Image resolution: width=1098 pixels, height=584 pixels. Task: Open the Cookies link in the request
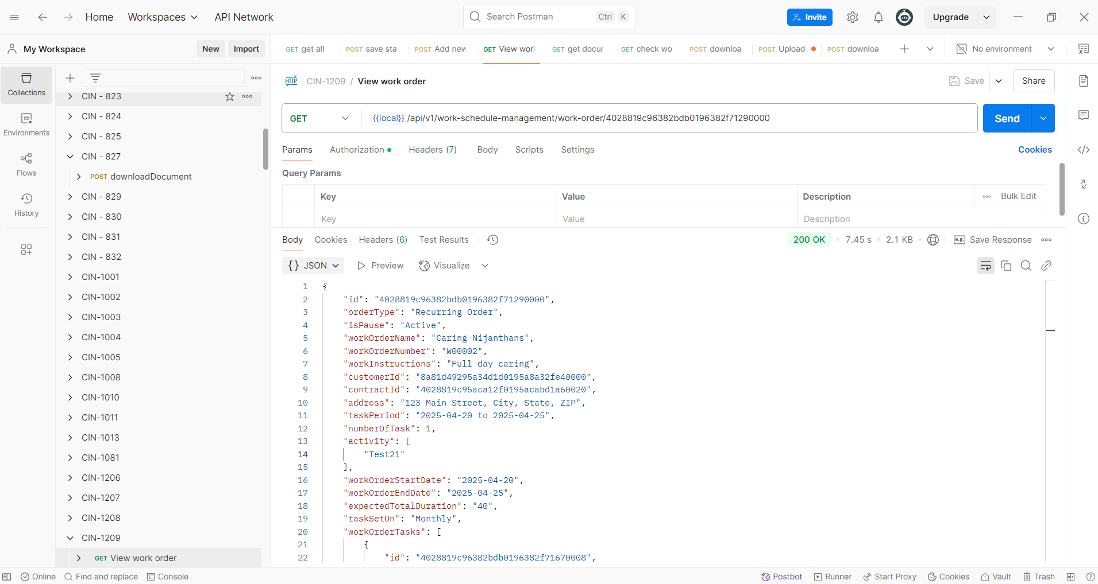[x=1035, y=150]
